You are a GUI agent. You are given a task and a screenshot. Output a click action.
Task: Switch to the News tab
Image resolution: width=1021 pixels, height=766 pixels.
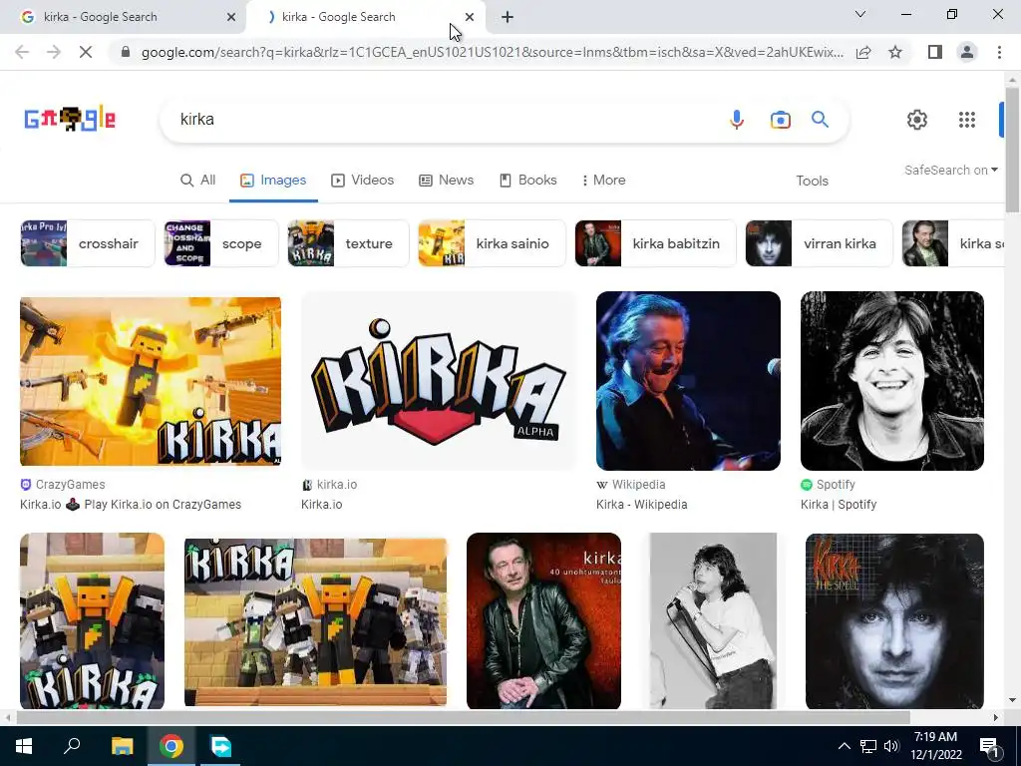(x=446, y=181)
